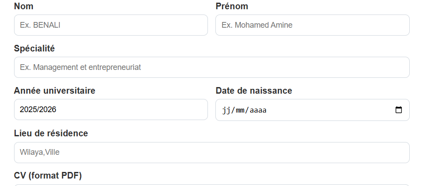Click the 'Ex. BENALI' placeholder text
422x186 pixels.
40,25
